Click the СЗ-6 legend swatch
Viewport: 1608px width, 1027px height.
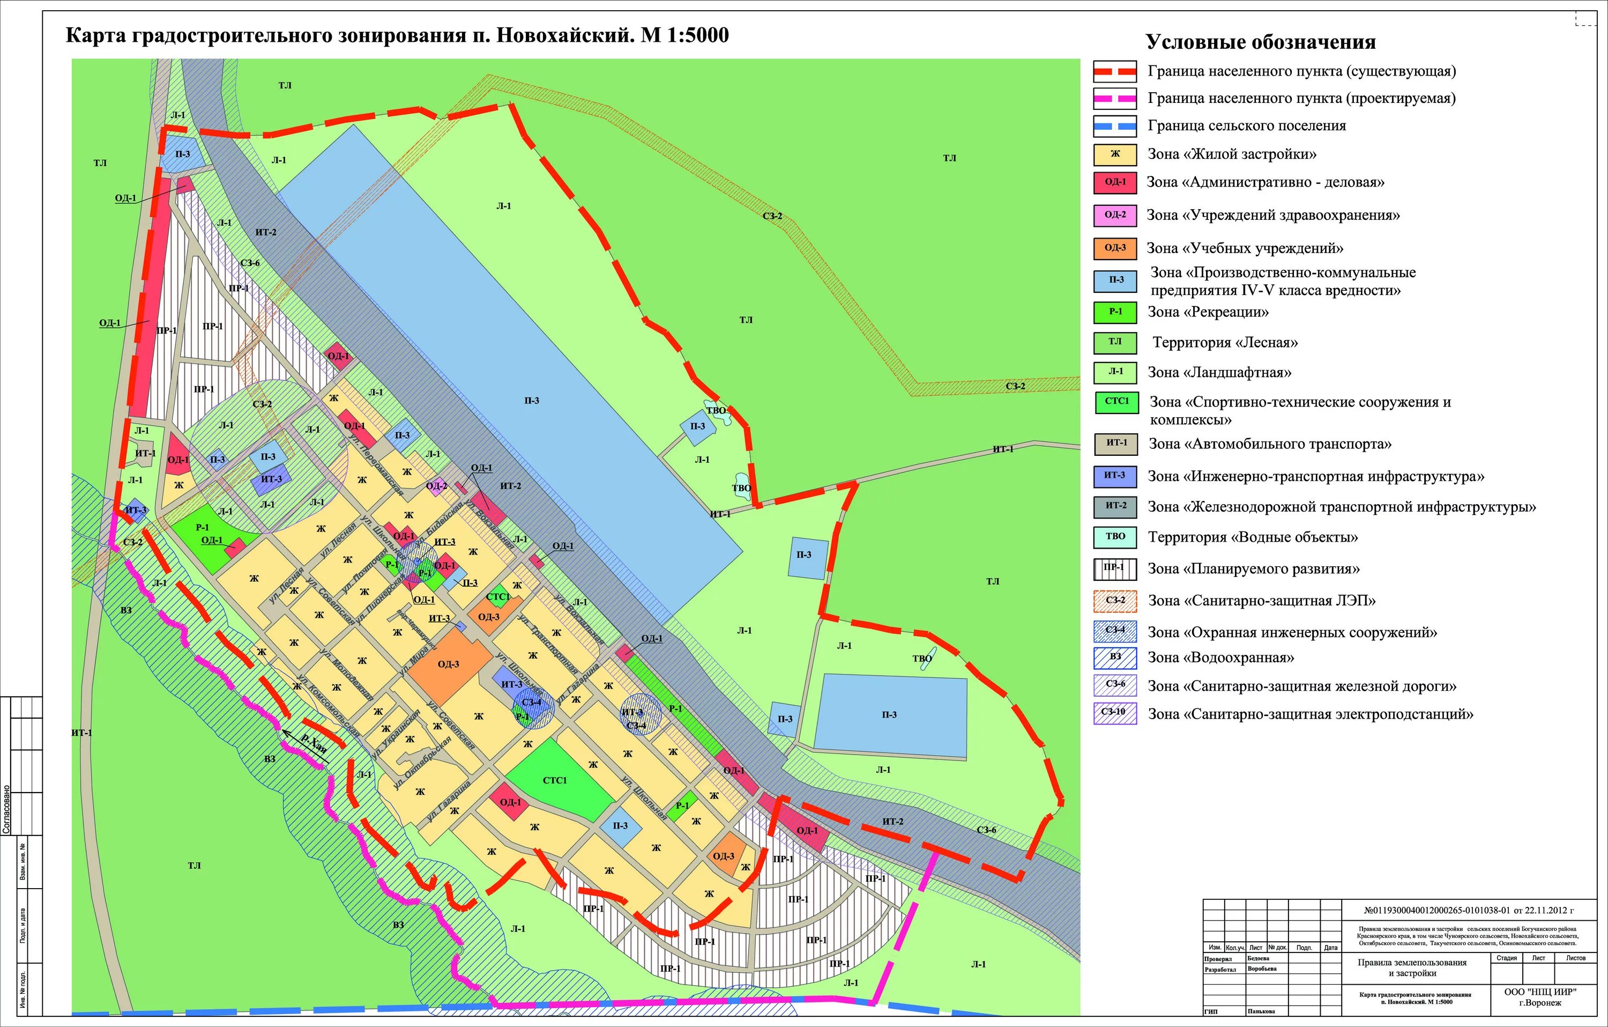(1114, 685)
